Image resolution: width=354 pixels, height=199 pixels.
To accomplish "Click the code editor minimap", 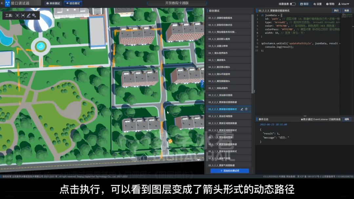I will (x=347, y=16).
